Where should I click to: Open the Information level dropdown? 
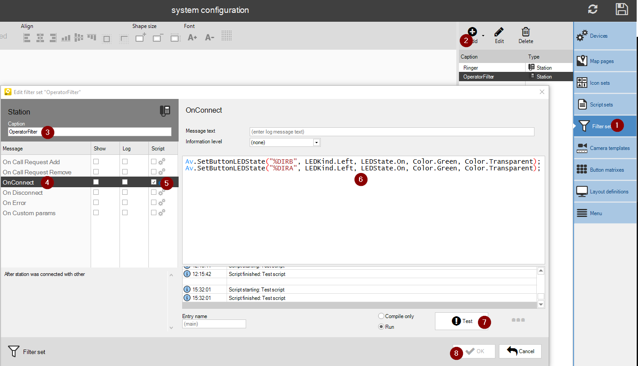316,142
